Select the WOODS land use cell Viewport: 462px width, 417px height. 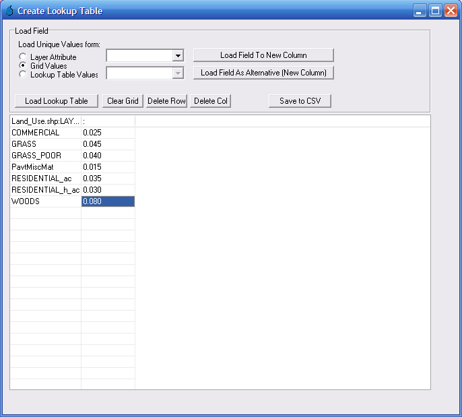pos(45,201)
